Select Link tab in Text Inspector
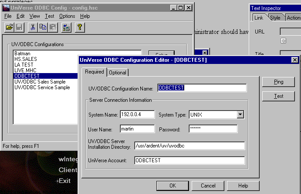Screen dimensions: 301x194 pos(259,18)
